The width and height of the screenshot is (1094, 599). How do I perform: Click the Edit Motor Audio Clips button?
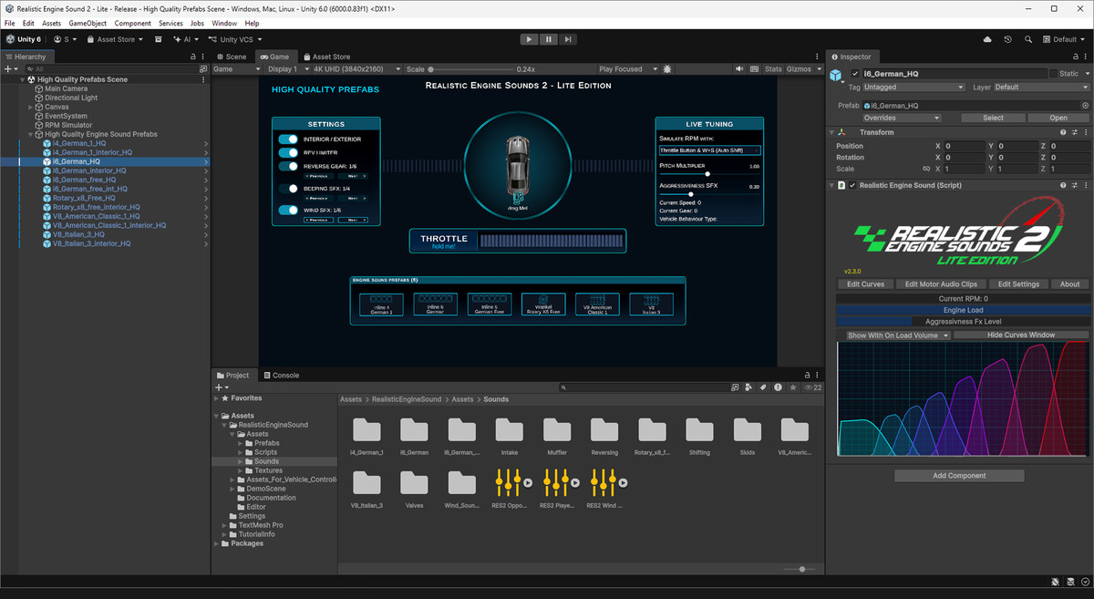[941, 284]
